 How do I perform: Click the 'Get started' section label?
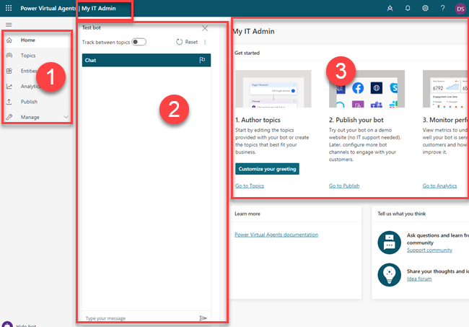click(247, 53)
